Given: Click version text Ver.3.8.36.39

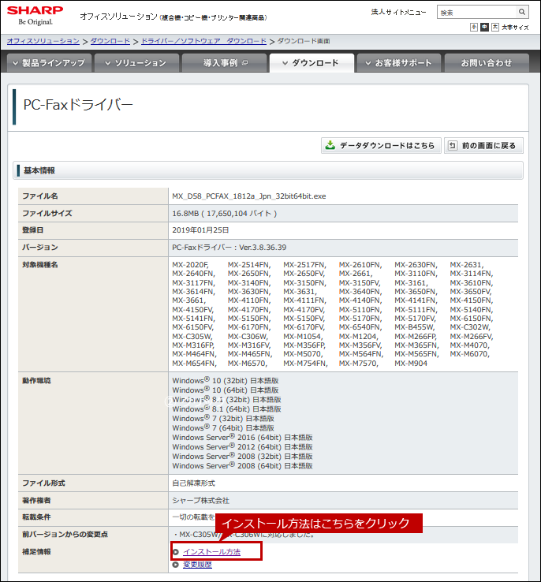Looking at the screenshot, I should click(263, 247).
